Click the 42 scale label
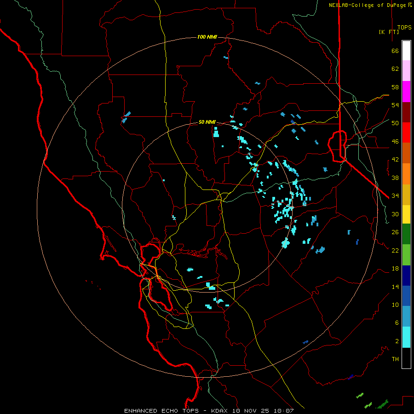This screenshot has width=414, height=414. (x=395, y=160)
